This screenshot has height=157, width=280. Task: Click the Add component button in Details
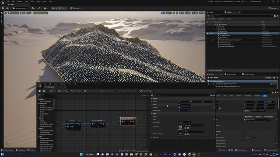(268, 78)
